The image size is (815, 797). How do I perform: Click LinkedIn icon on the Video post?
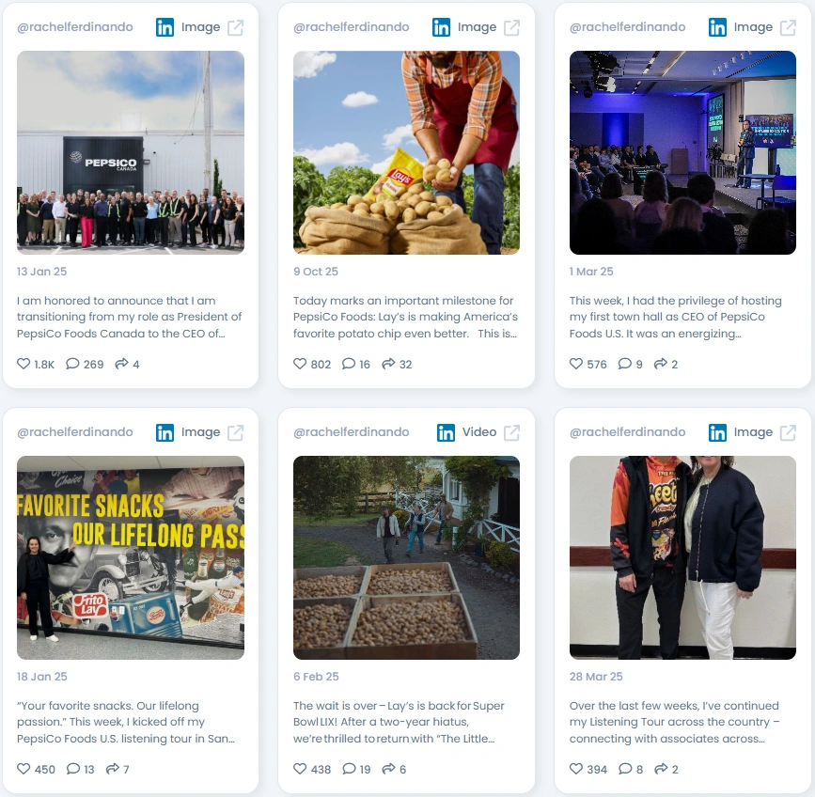[446, 432]
